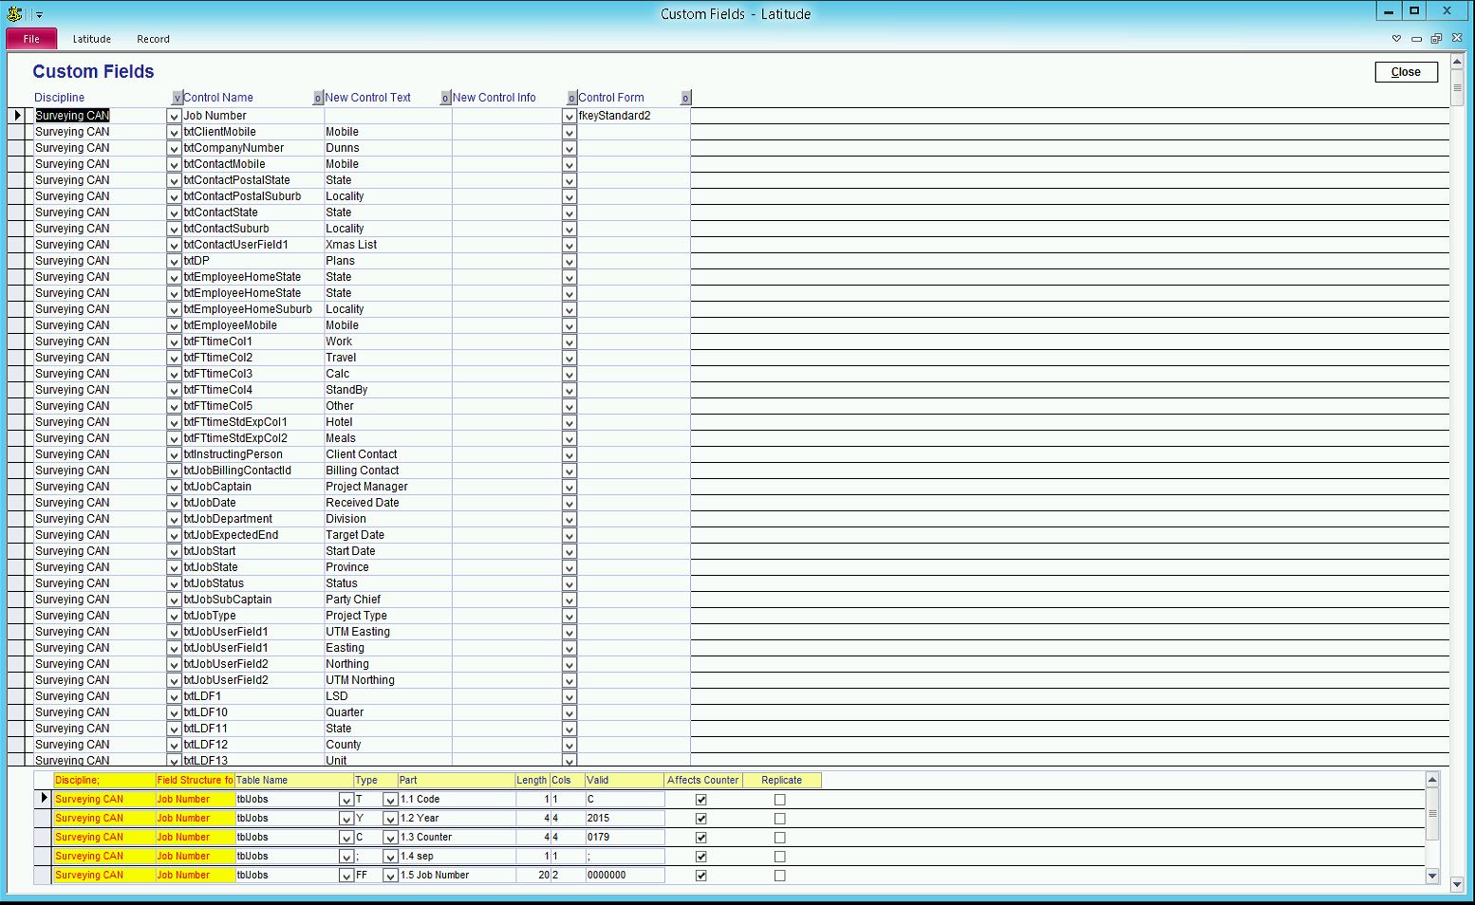Click the heart-shaped ribbon collapse icon
1475x905 pixels.
[1396, 39]
